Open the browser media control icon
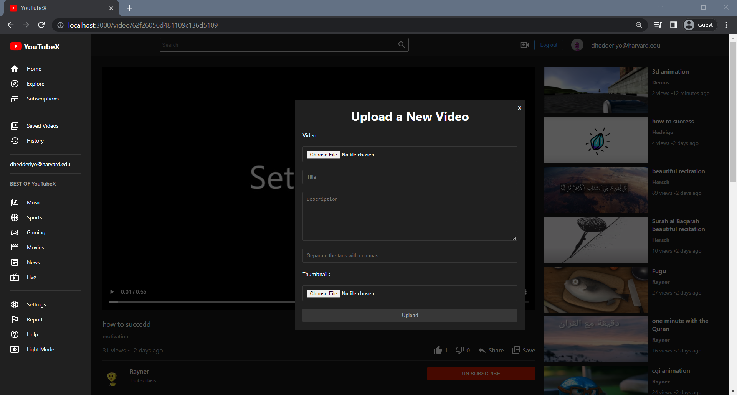The width and height of the screenshot is (737, 395). point(658,25)
